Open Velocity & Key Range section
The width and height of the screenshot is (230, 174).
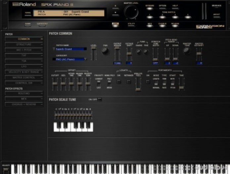pyautogui.click(x=24, y=72)
